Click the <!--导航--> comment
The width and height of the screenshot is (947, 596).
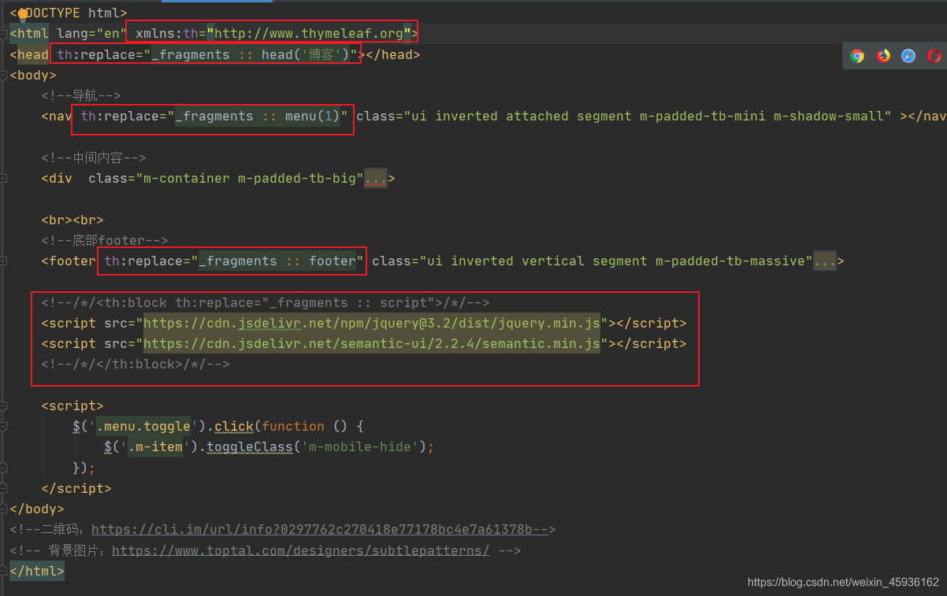[x=80, y=96]
